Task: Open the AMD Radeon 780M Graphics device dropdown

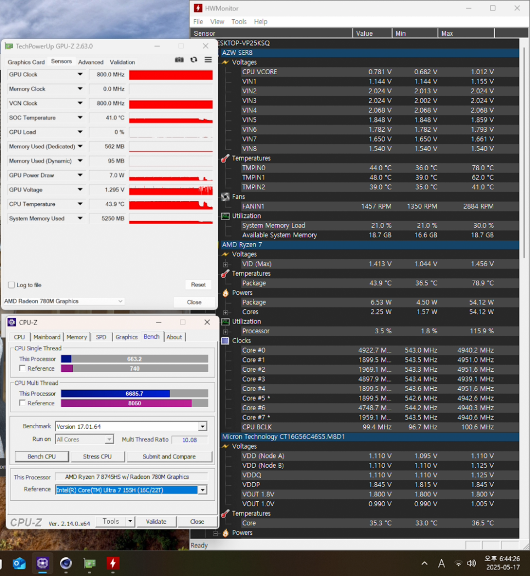Action: 64,301
